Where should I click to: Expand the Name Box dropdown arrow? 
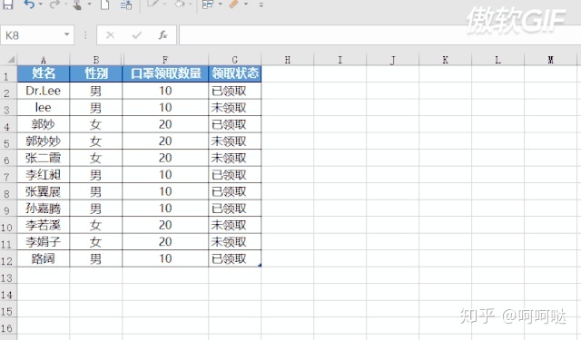(66, 34)
